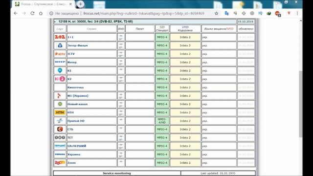The height and width of the screenshot is (176, 313).
Task: Open the Google Translate extension
Action: (x=227, y=13)
